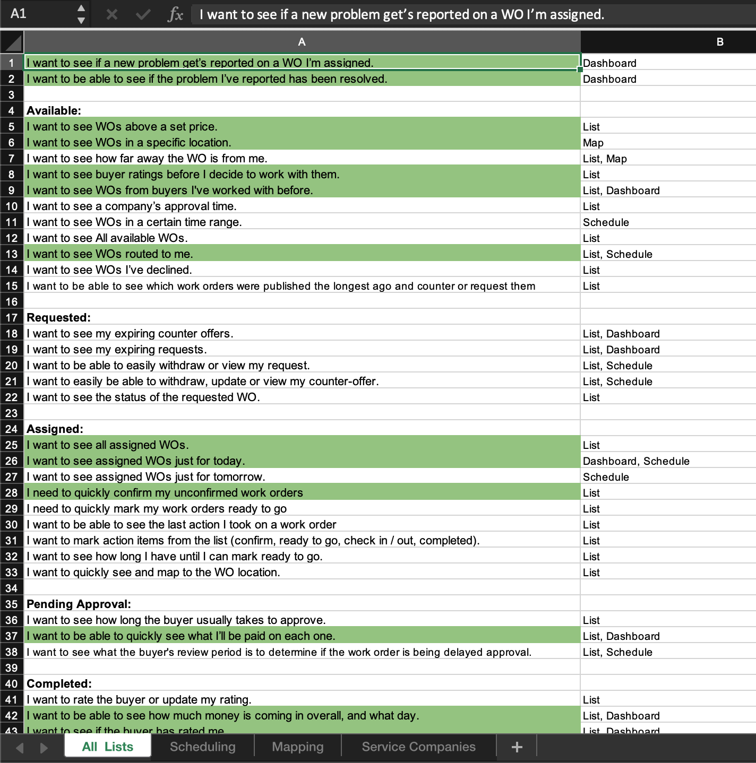Select row 17 header

(x=12, y=317)
